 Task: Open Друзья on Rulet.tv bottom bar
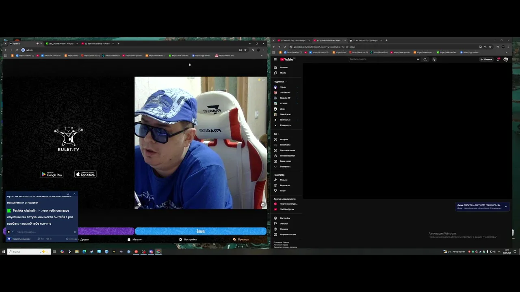click(84, 239)
